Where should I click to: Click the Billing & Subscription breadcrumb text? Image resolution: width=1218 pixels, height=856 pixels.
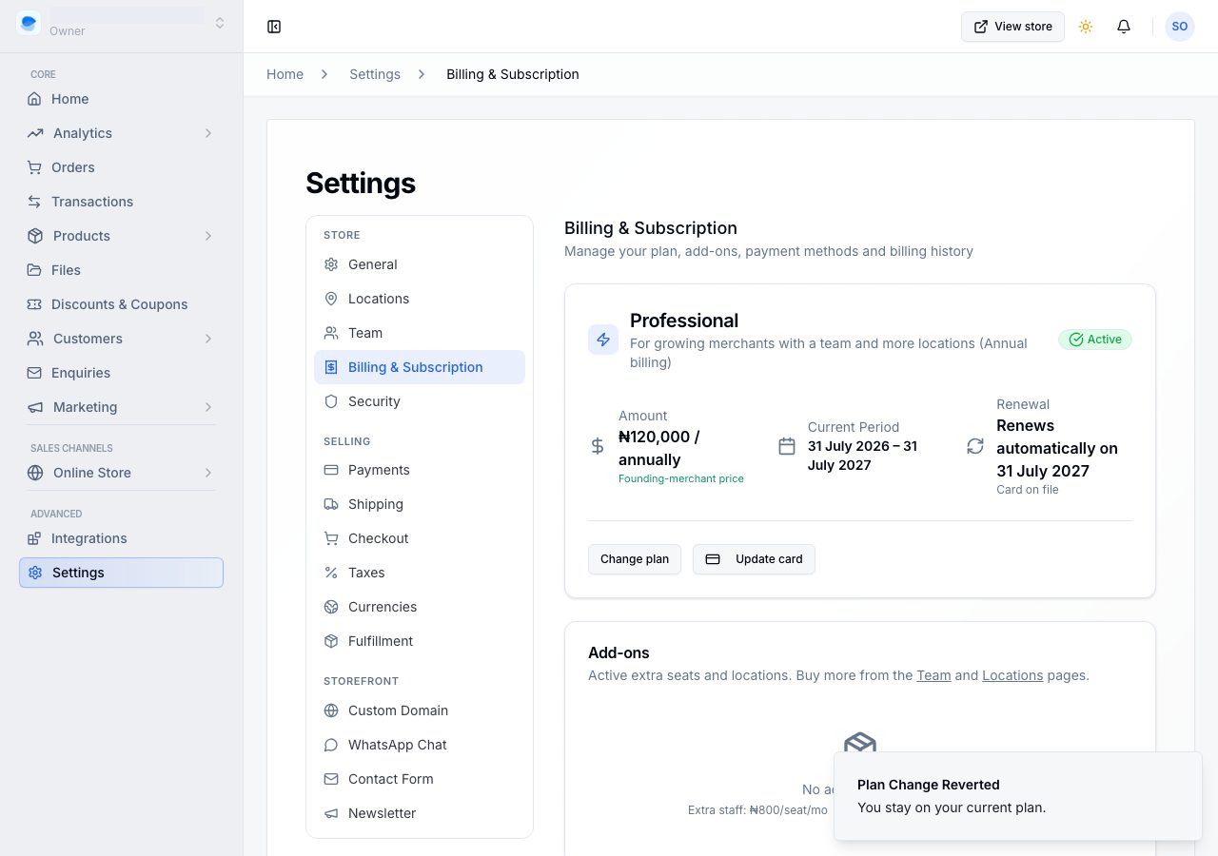pos(513,74)
